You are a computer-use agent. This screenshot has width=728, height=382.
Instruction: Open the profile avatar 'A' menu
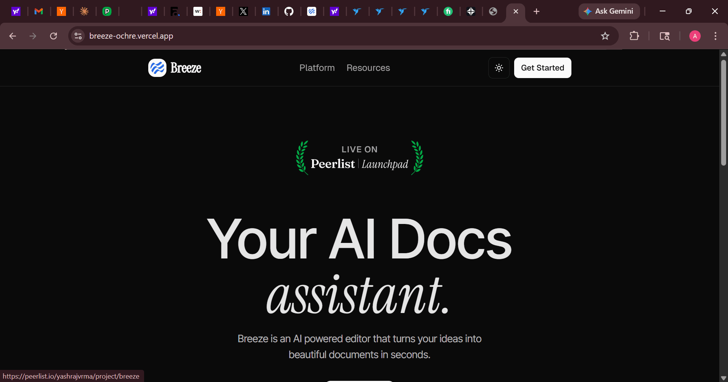[695, 36]
